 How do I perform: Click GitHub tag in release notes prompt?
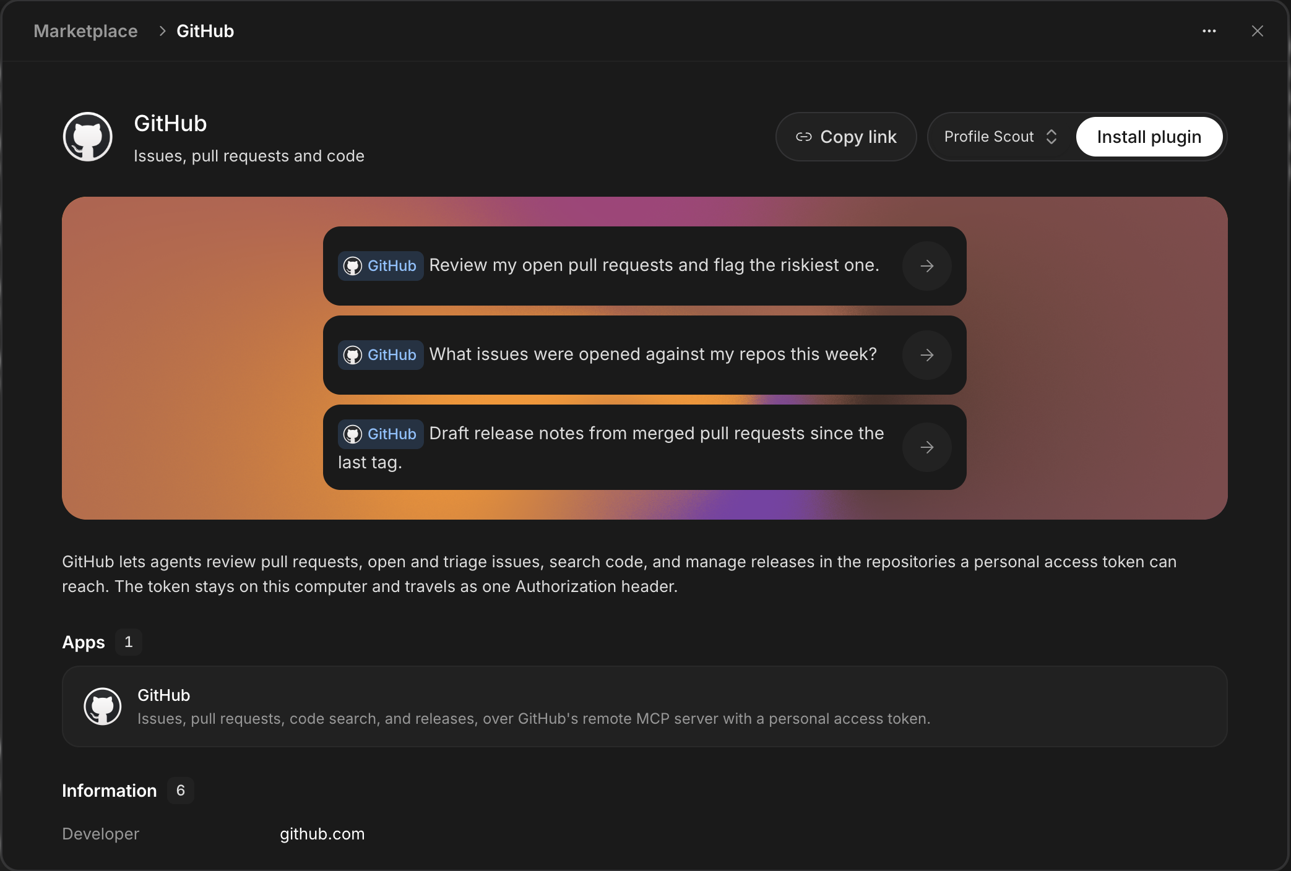click(381, 434)
